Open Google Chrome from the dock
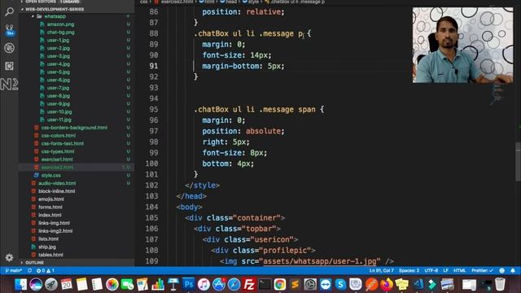The height and width of the screenshot is (293, 521). point(280,284)
